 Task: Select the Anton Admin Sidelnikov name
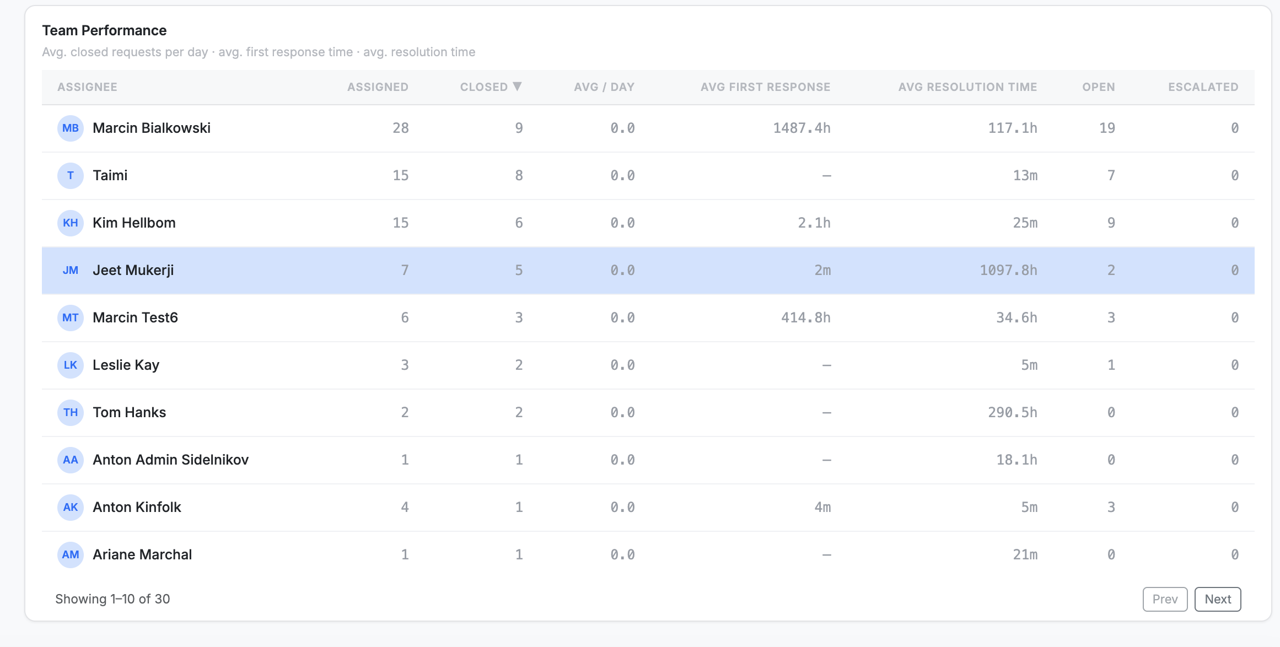[170, 460]
